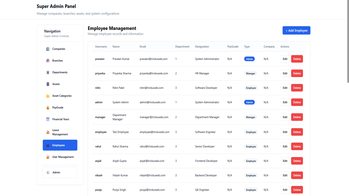Edit the rahul employee record

click(x=285, y=146)
